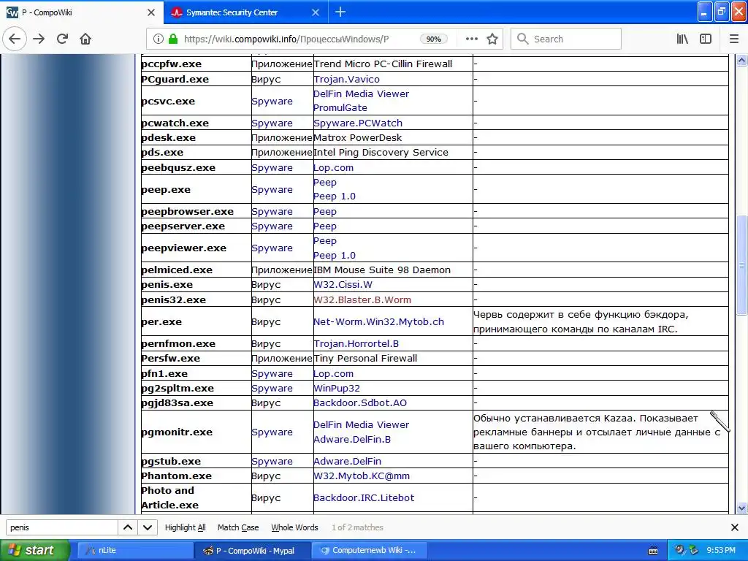This screenshot has width=748, height=561.
Task: Open the W32.Mytob.KC@mm link
Action: [361, 476]
